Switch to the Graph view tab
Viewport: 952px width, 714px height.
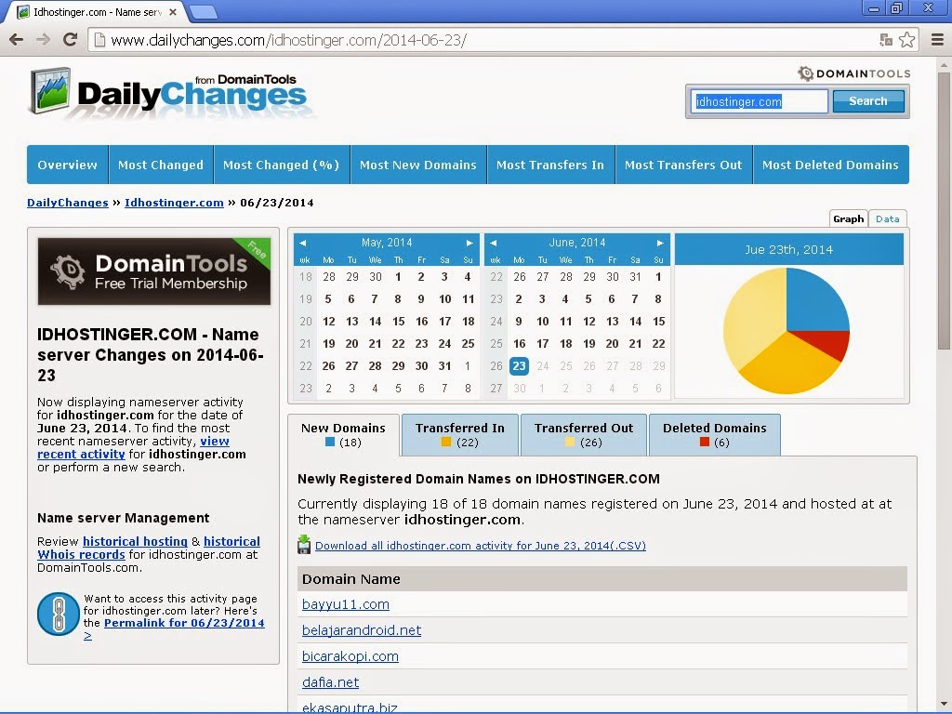point(848,218)
